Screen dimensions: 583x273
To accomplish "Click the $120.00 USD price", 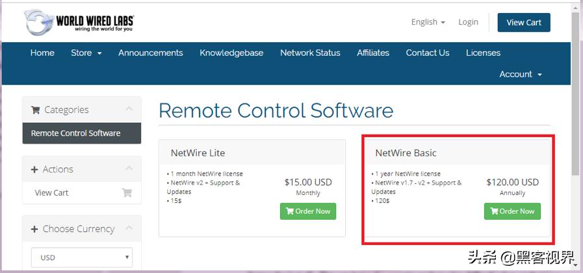I will pyautogui.click(x=512, y=182).
